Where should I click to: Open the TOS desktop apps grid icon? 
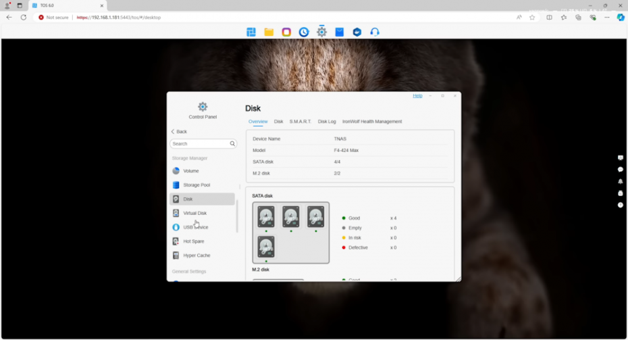[x=251, y=32]
